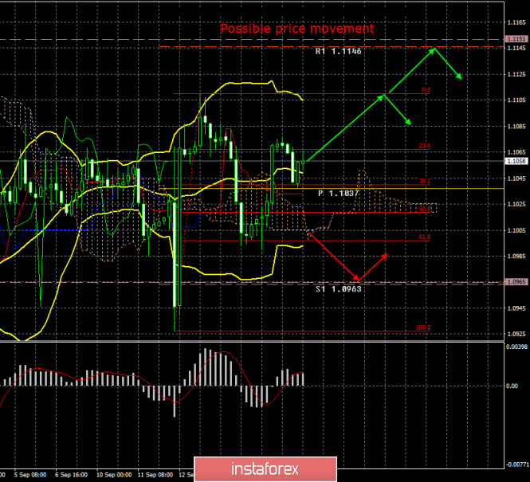The height and width of the screenshot is (482, 530).
Task: Select the R1 1.1146 resistance label
Action: pyautogui.click(x=339, y=50)
